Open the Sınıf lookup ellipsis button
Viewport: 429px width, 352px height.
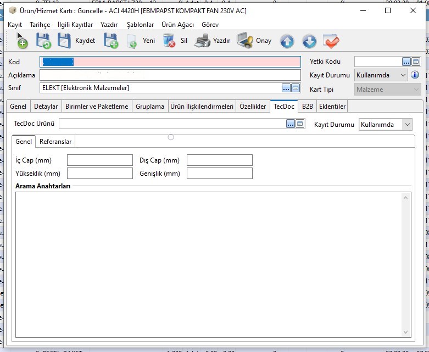(286, 88)
